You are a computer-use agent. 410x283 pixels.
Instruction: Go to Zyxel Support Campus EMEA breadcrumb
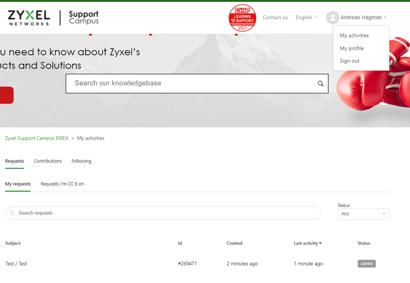pyautogui.click(x=36, y=138)
